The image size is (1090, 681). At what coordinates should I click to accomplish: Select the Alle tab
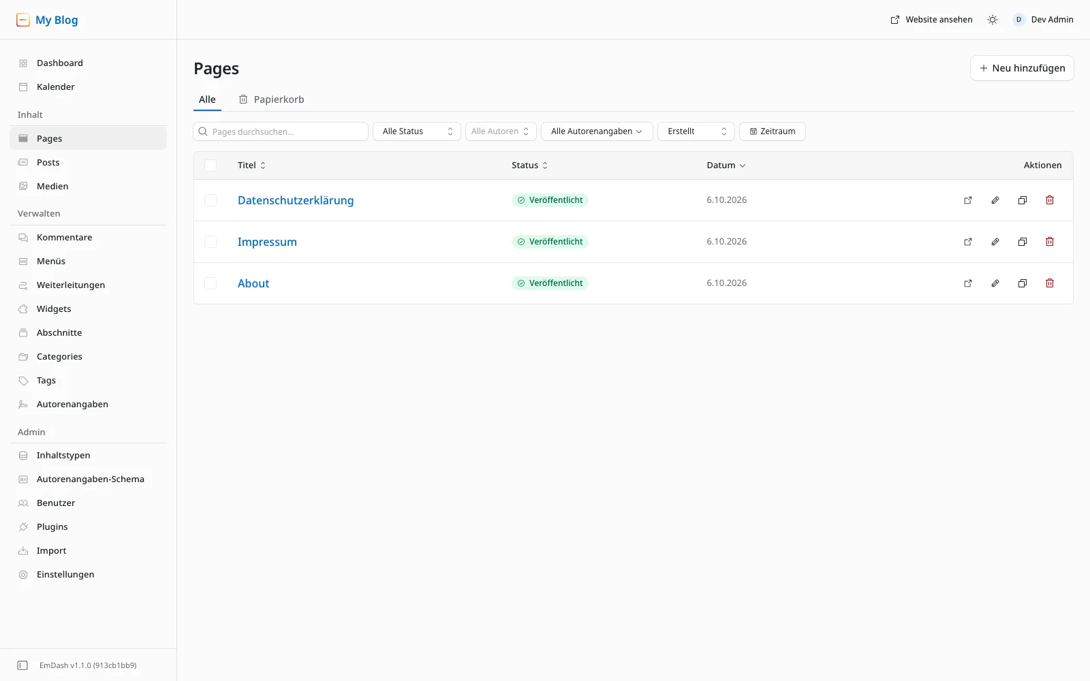[x=207, y=99]
